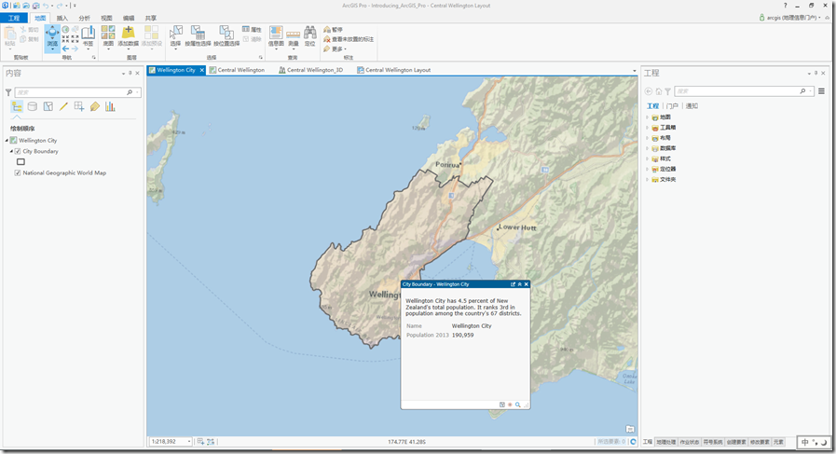Switch to the Central Wellington map tab

237,70
